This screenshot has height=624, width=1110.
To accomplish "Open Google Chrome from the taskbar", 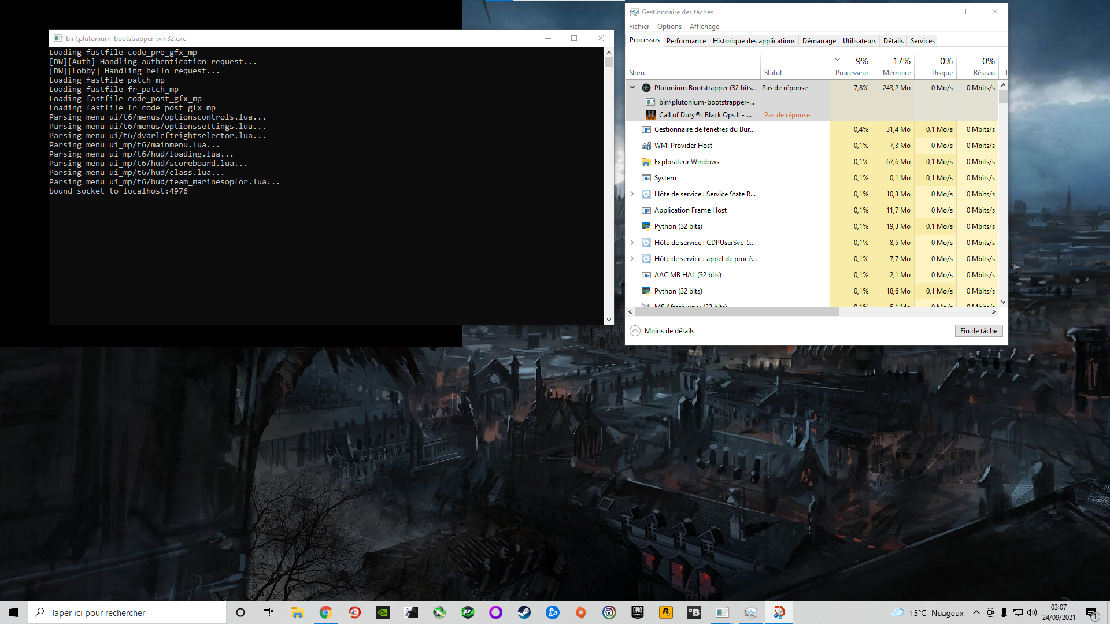I will pyautogui.click(x=326, y=612).
